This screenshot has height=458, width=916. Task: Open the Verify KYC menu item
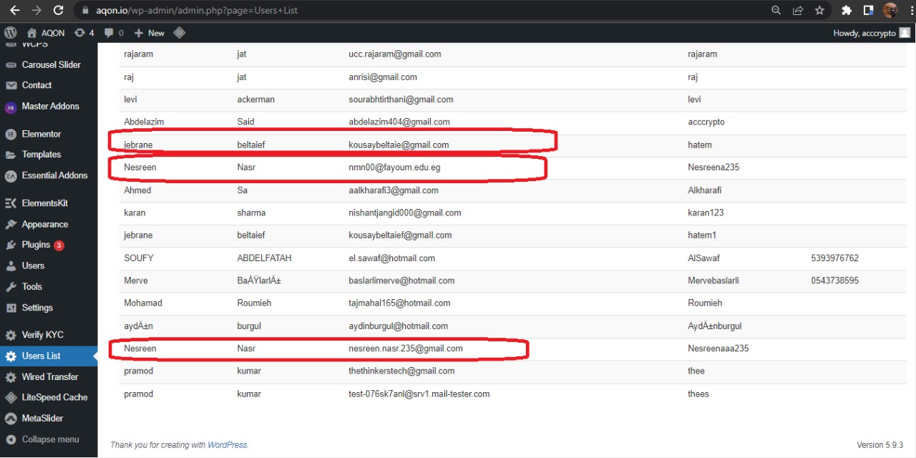click(42, 335)
